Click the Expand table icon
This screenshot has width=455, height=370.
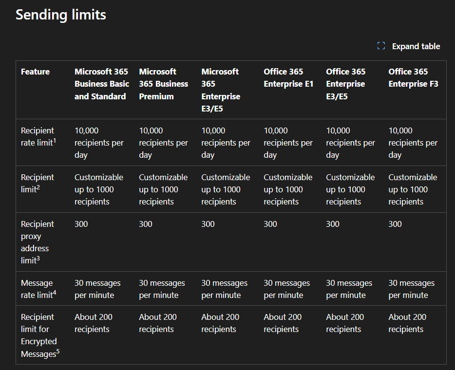point(381,46)
